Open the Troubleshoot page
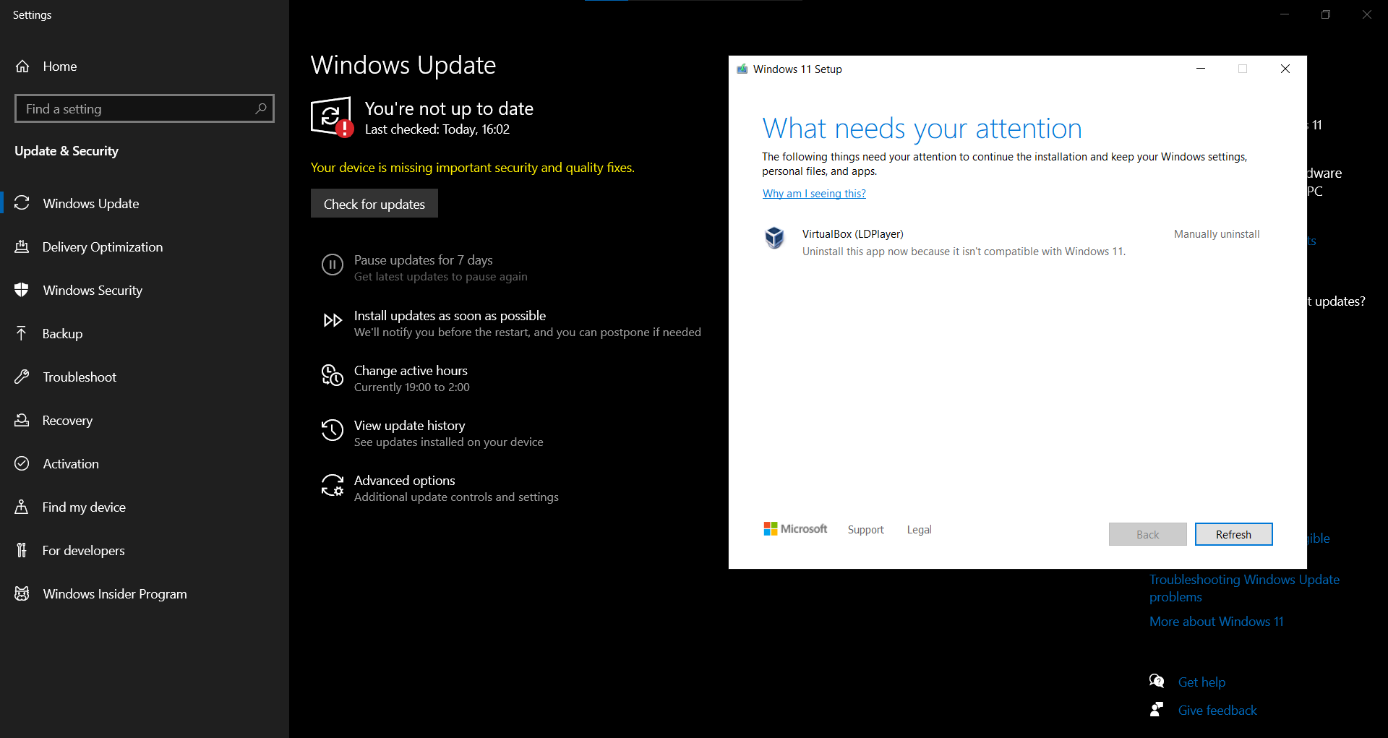The image size is (1388, 738). (145, 377)
